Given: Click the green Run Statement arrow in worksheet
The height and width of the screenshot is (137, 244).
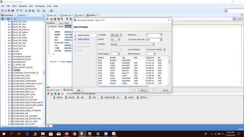Looking at the screenshot, I should (48, 19).
